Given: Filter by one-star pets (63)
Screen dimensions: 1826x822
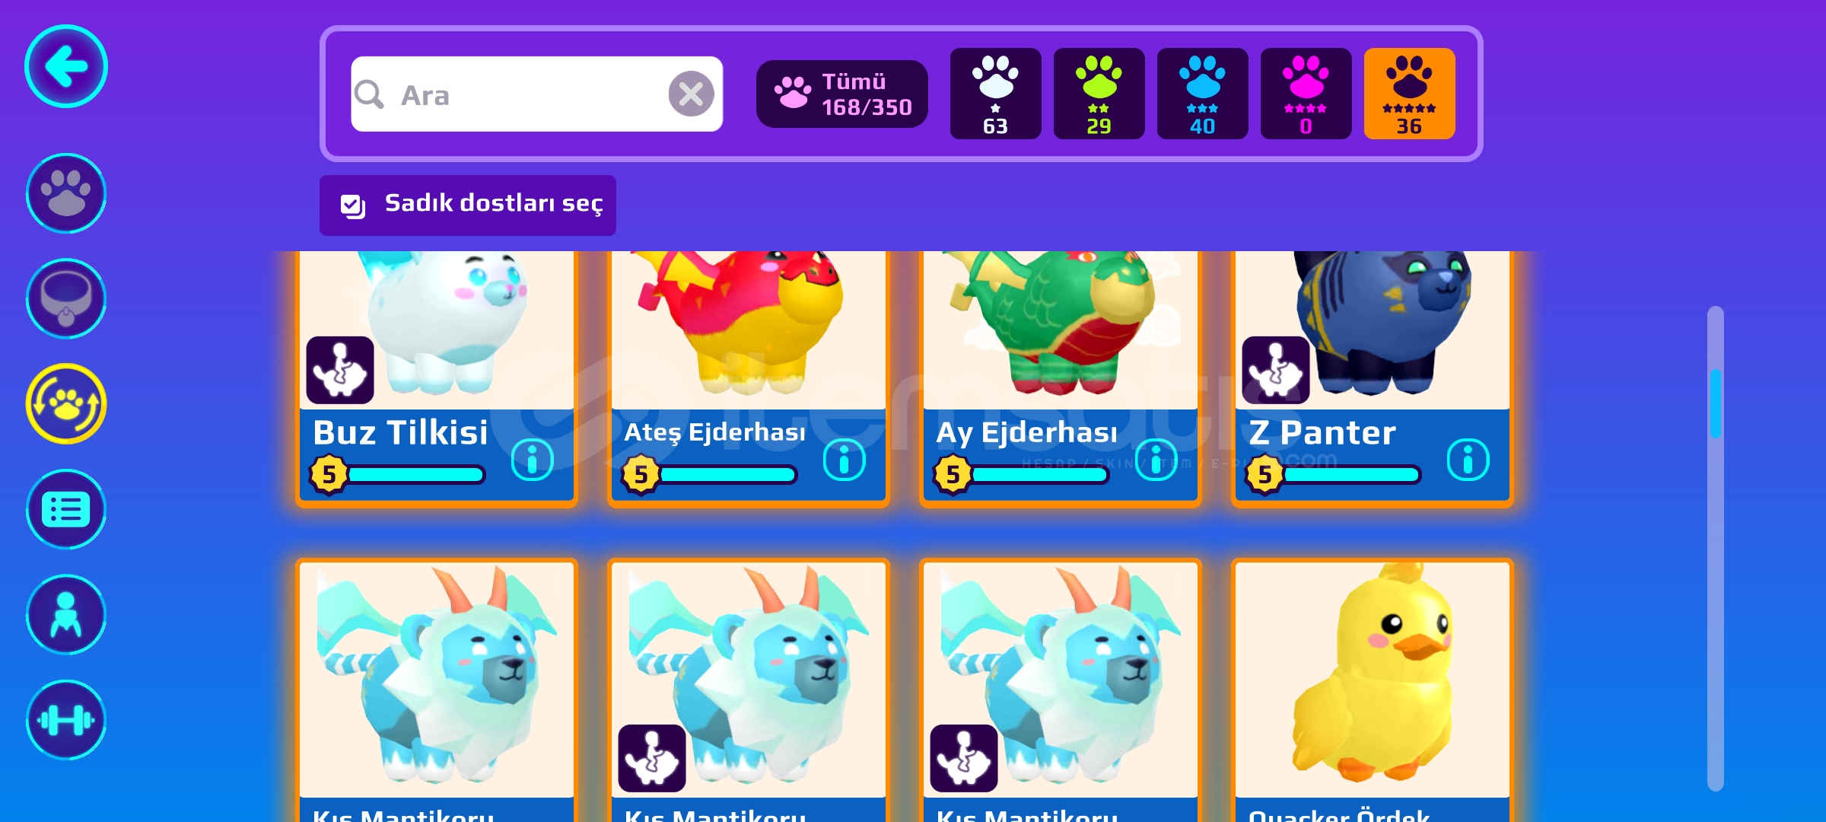Looking at the screenshot, I should 995,94.
